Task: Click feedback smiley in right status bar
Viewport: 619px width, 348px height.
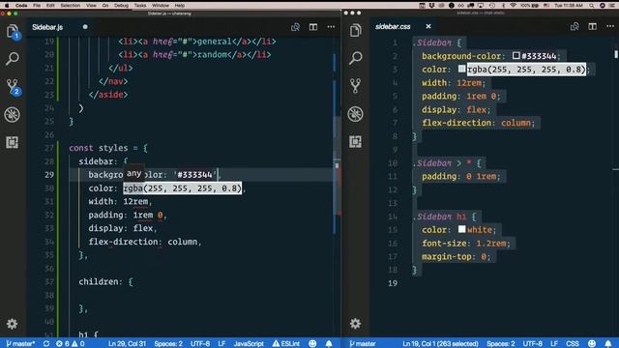Action: pos(592,344)
